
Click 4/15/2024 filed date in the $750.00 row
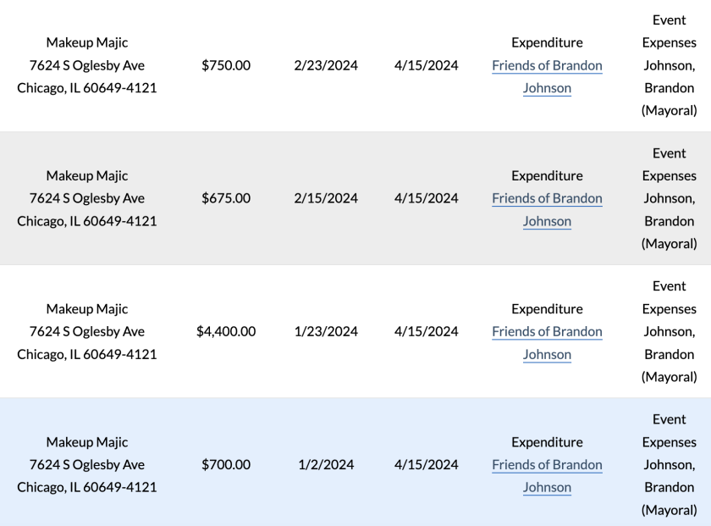pyautogui.click(x=426, y=65)
